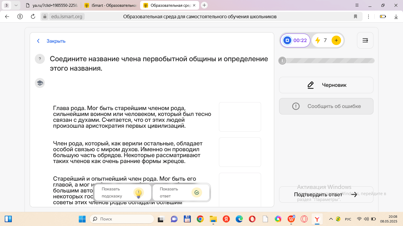Switch to the ya.ru tab

pos(52,5)
